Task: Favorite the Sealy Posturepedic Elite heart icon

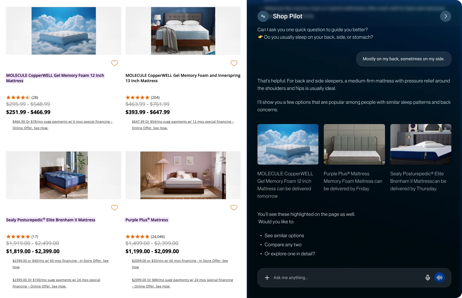Action: [x=114, y=208]
